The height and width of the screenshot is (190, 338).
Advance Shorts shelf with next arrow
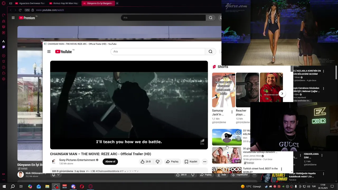pos(282,94)
